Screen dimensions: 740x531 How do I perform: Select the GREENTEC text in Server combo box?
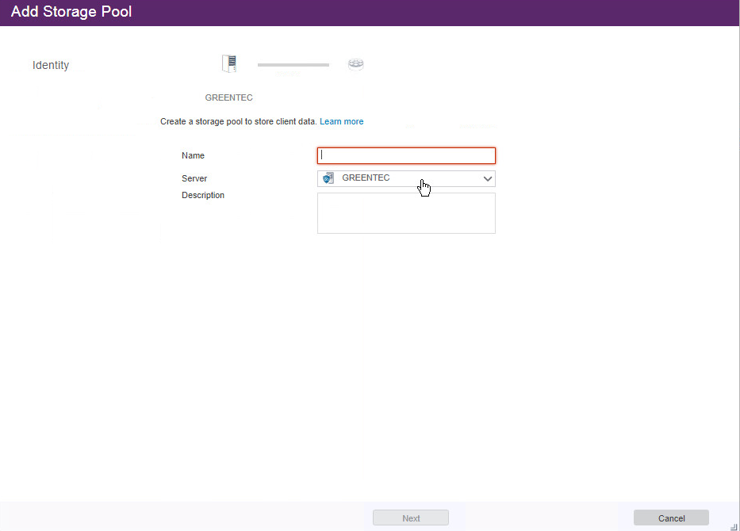click(x=366, y=178)
